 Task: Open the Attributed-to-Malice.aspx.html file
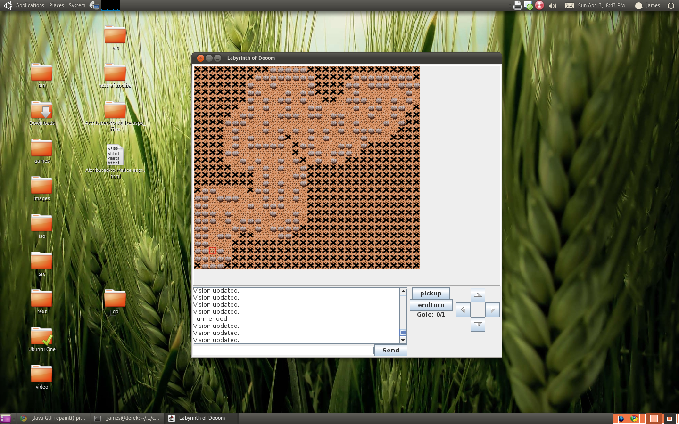click(115, 155)
